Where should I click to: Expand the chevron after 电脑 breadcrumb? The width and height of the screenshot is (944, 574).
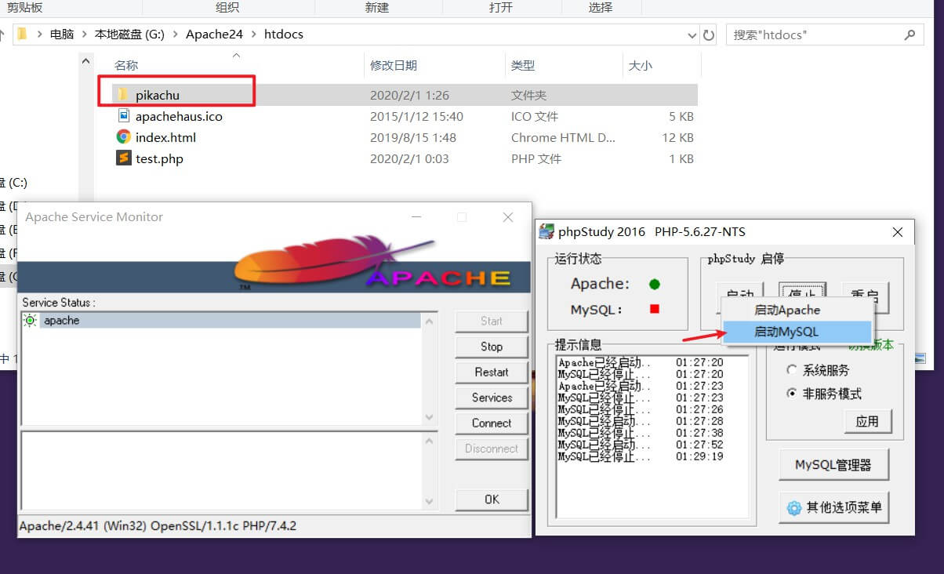[x=85, y=35]
